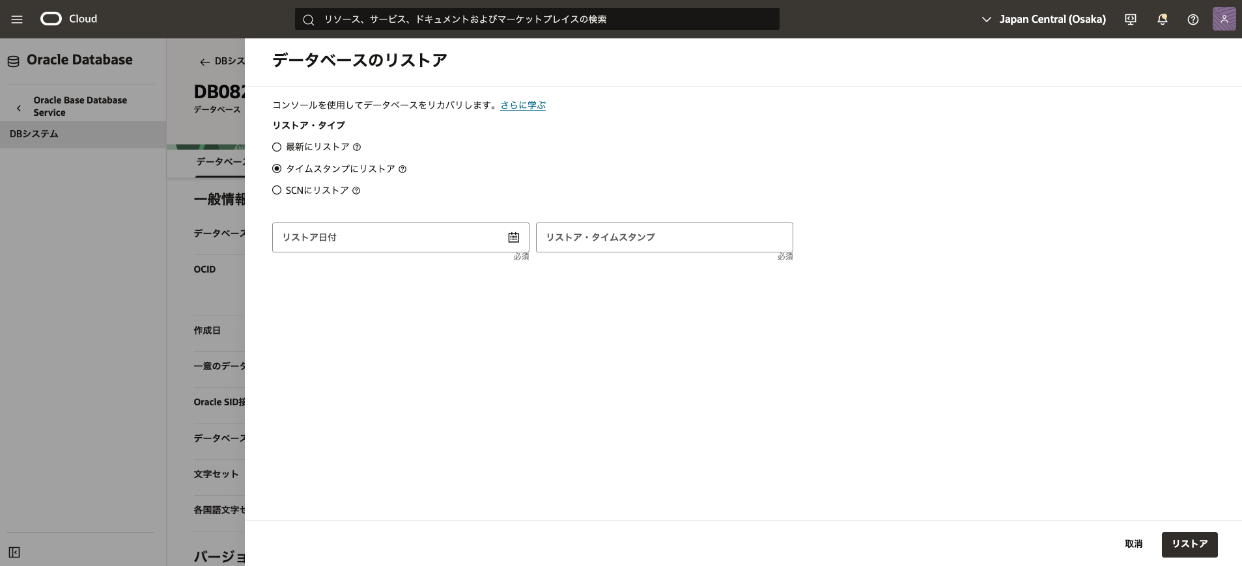Image resolution: width=1242 pixels, height=566 pixels.
Task: Select the タイムスタンプにリストア radio option
Action: (x=277, y=168)
